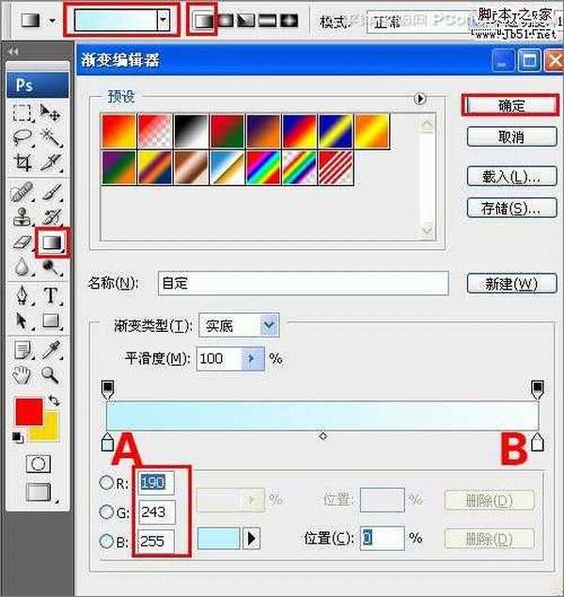
Task: Select the Hand tool
Action: [23, 375]
